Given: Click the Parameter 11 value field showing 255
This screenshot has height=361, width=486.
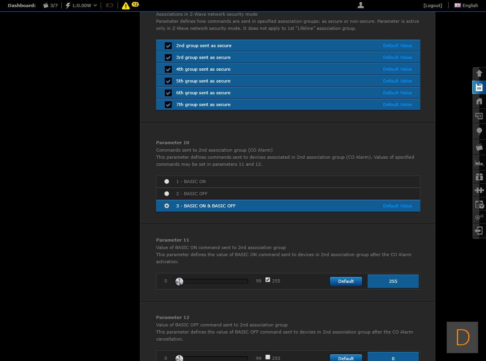Looking at the screenshot, I should [393, 281].
